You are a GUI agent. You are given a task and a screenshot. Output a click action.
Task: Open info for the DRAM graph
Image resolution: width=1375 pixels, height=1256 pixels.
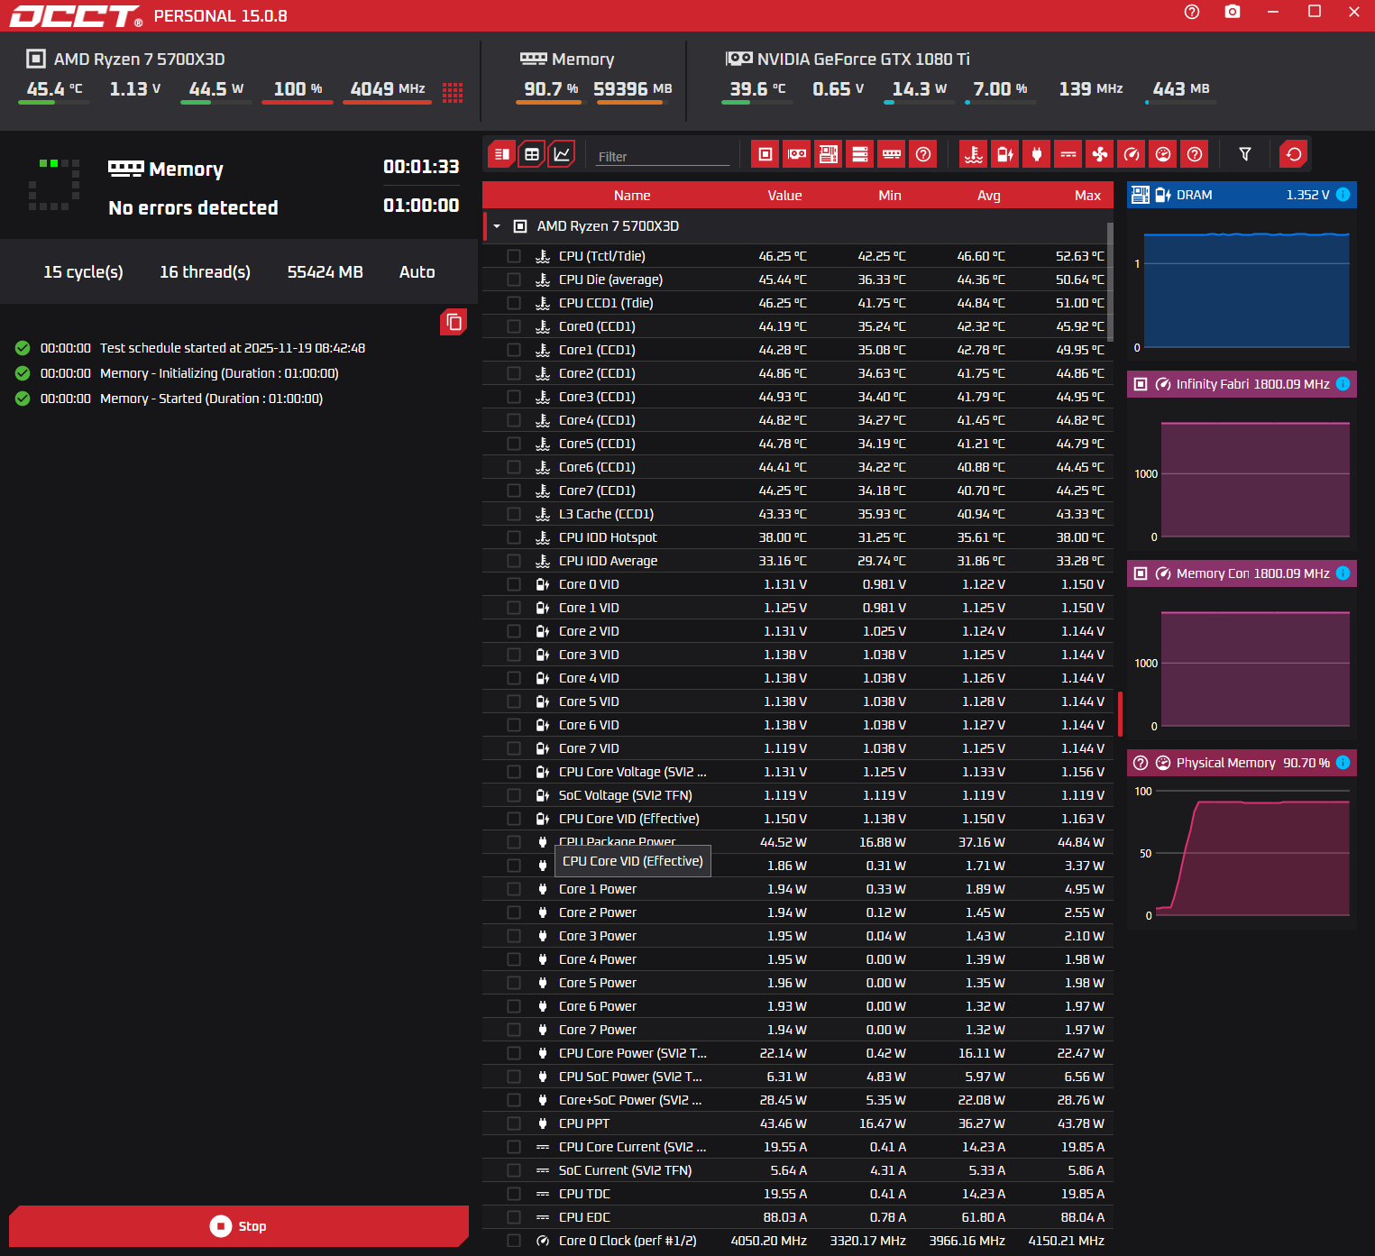[1343, 195]
